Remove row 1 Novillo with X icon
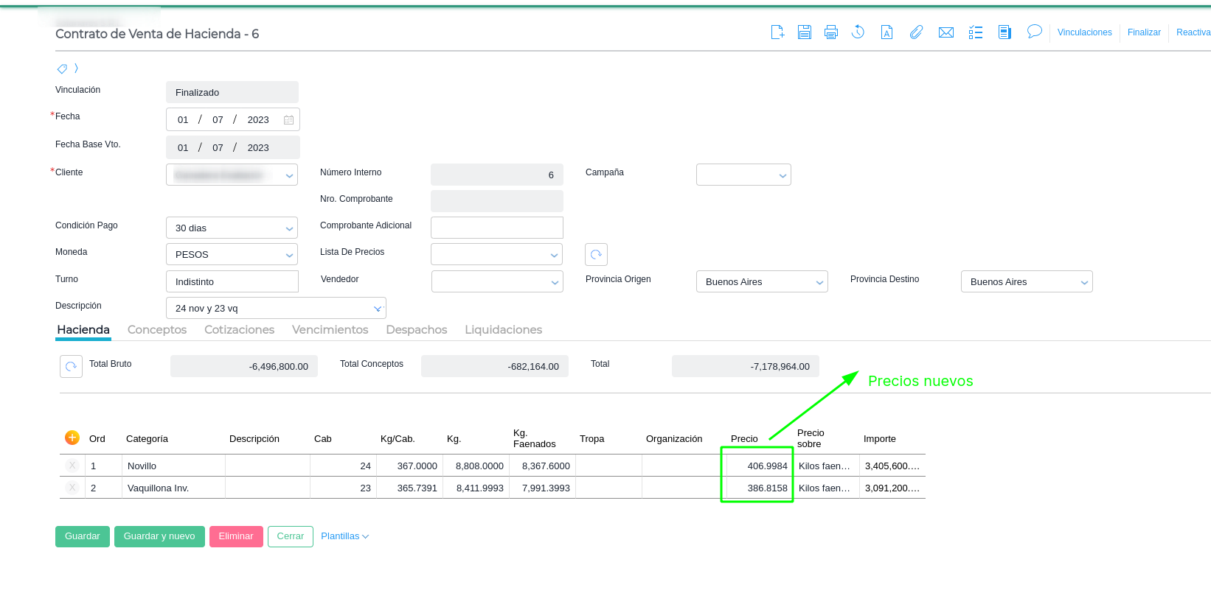The width and height of the screenshot is (1211, 593). click(72, 466)
